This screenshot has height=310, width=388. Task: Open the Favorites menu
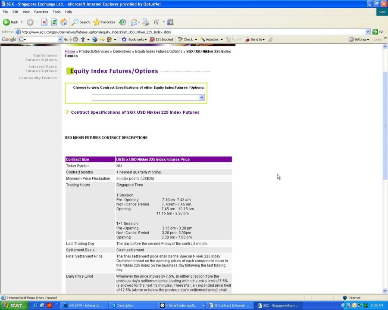(41, 12)
